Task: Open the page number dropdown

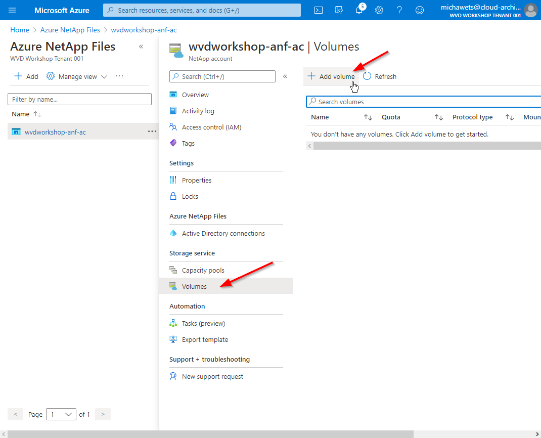Action: (61, 414)
